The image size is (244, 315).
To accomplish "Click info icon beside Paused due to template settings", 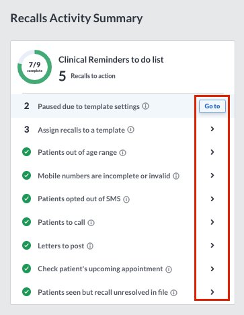I will (x=146, y=106).
